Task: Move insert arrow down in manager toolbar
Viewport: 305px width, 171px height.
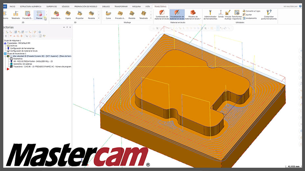Action: pyautogui.click(x=11, y=36)
